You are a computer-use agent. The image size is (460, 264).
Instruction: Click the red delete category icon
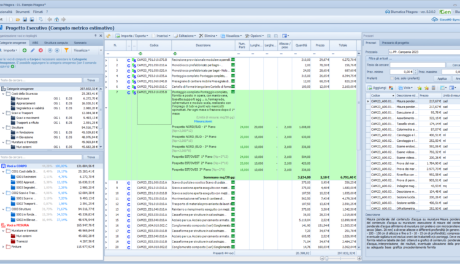(x=40, y=50)
